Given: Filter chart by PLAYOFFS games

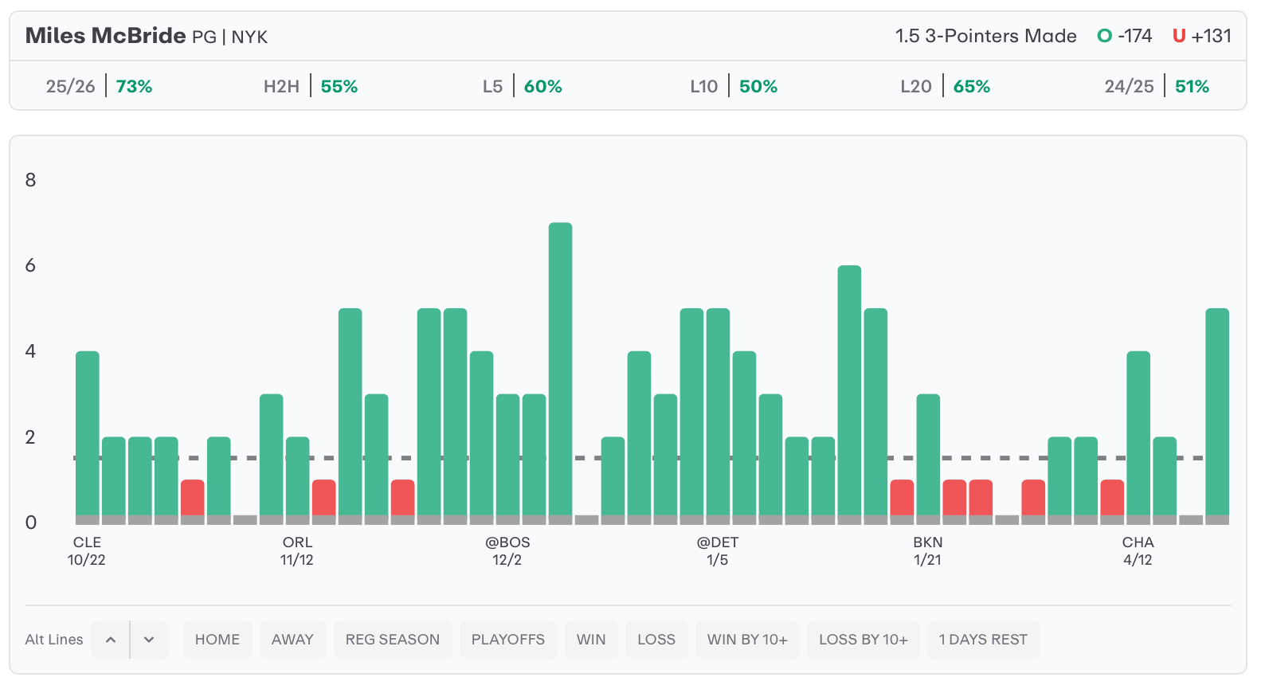Looking at the screenshot, I should pos(508,640).
